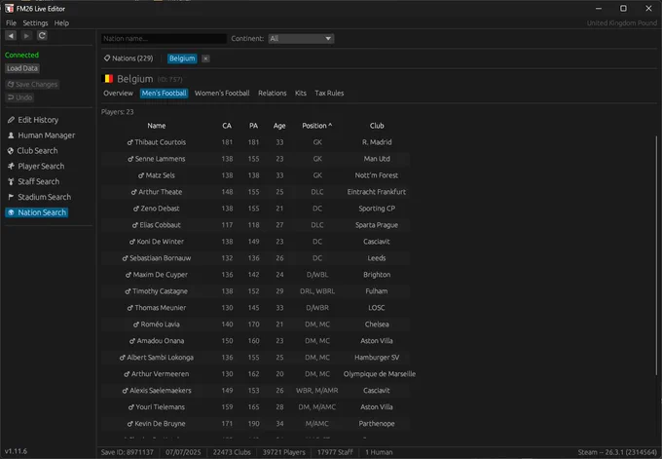Sort by the Name column header
The height and width of the screenshot is (459, 662).
(156, 126)
